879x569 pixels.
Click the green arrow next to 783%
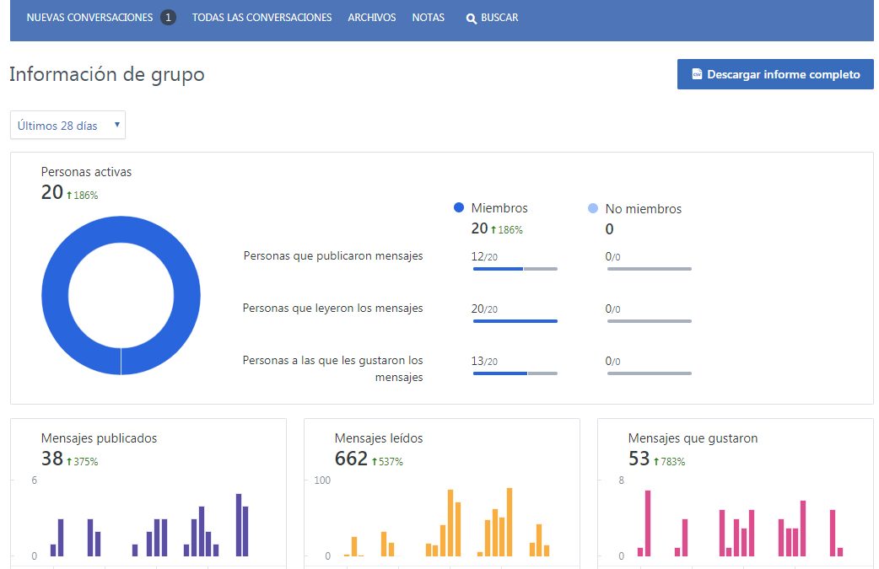pyautogui.click(x=656, y=462)
